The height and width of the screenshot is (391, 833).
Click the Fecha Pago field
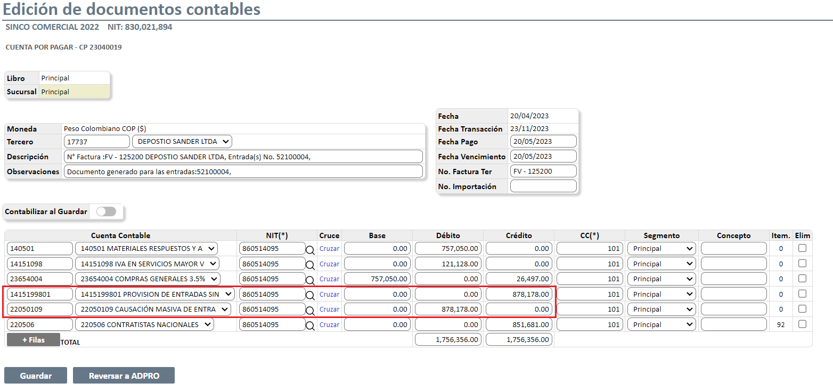(543, 141)
